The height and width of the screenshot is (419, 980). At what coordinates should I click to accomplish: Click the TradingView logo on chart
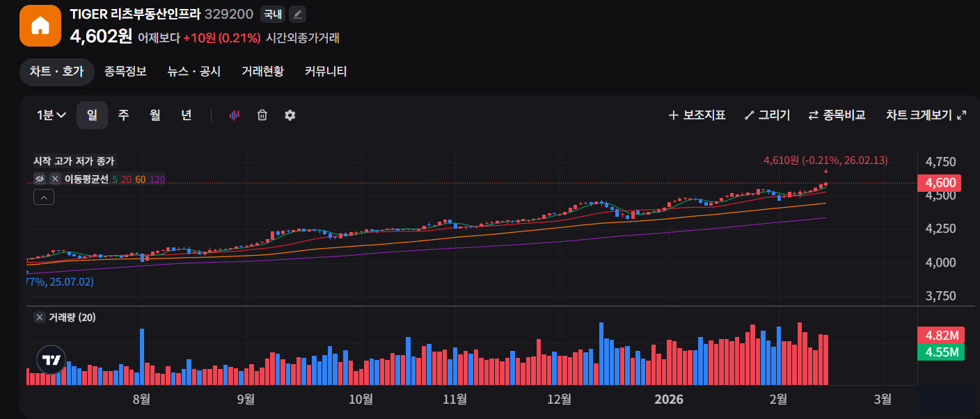51,360
